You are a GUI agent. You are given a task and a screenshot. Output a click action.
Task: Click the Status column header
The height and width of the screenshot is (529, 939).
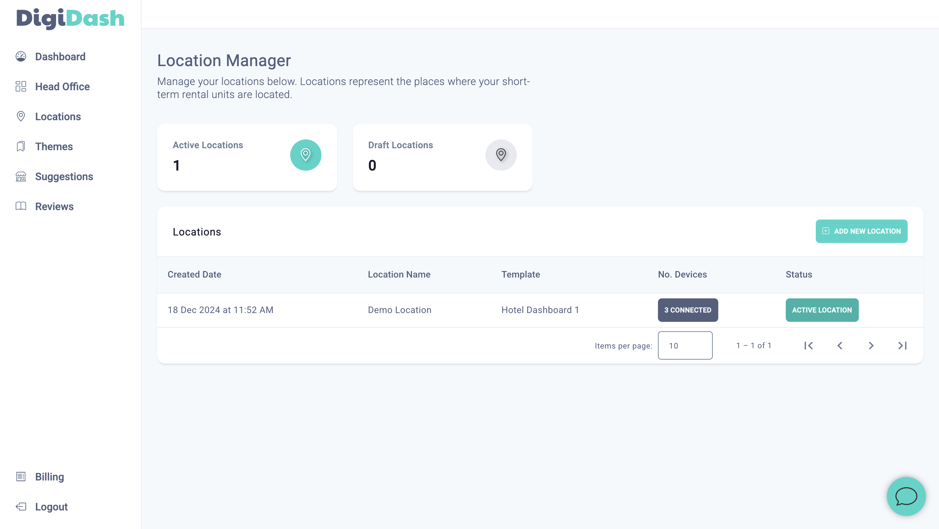coord(799,274)
